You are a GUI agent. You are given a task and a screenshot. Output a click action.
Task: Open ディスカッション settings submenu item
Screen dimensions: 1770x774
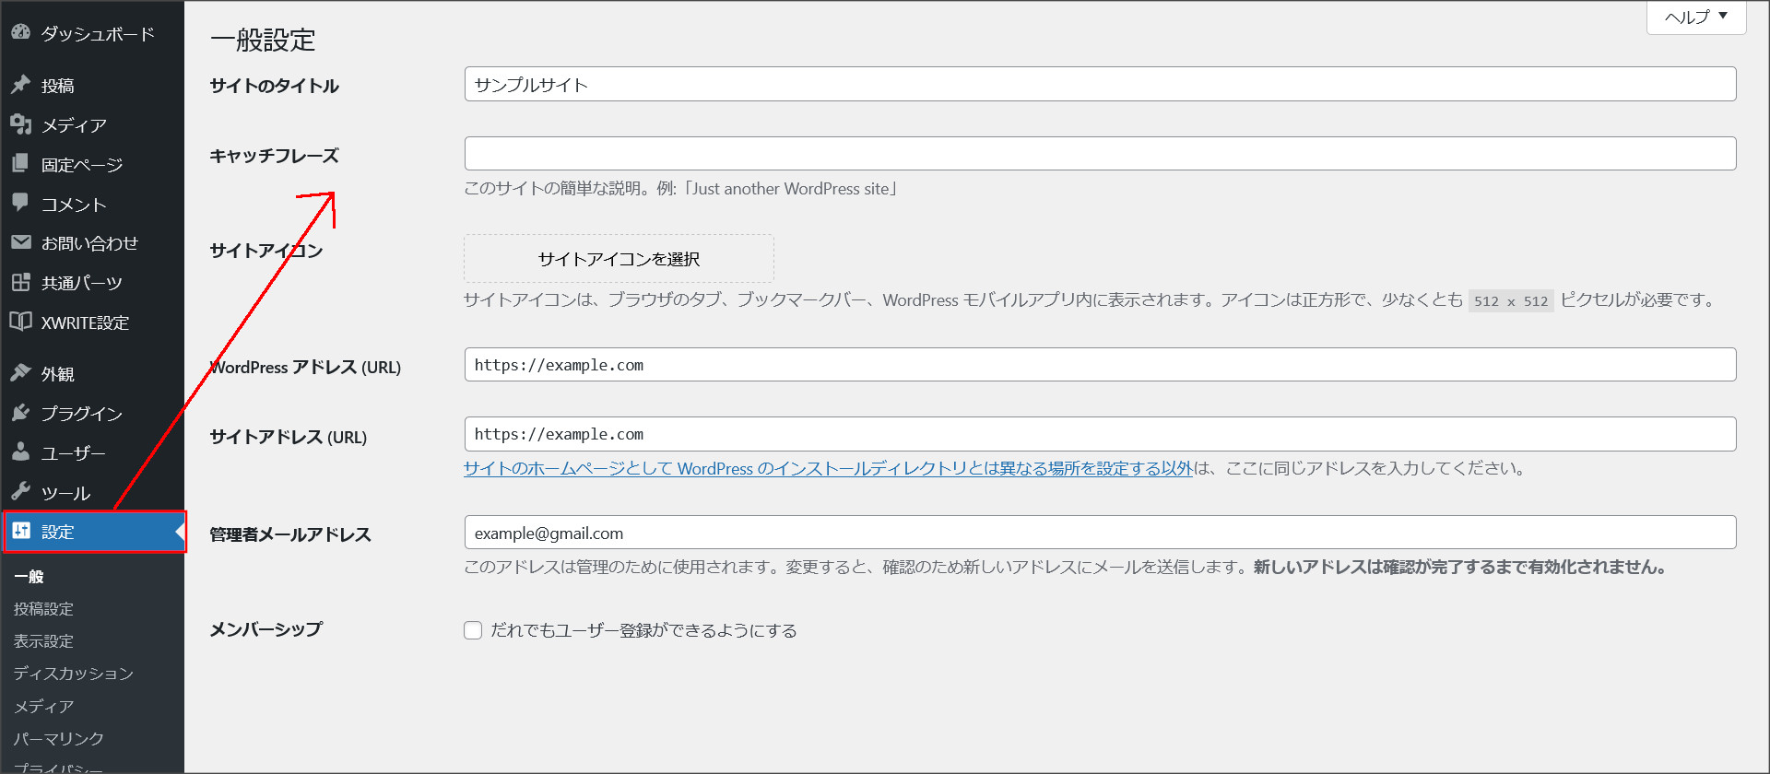(x=74, y=674)
